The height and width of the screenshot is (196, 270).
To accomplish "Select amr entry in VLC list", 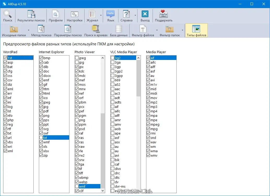I will coord(118,120).
